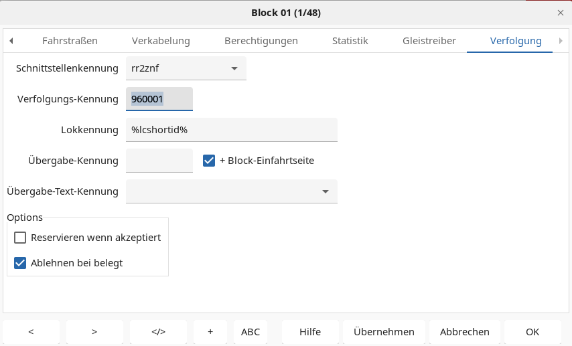Expand the Übergabe-Text-Kennung combo box

click(232, 191)
